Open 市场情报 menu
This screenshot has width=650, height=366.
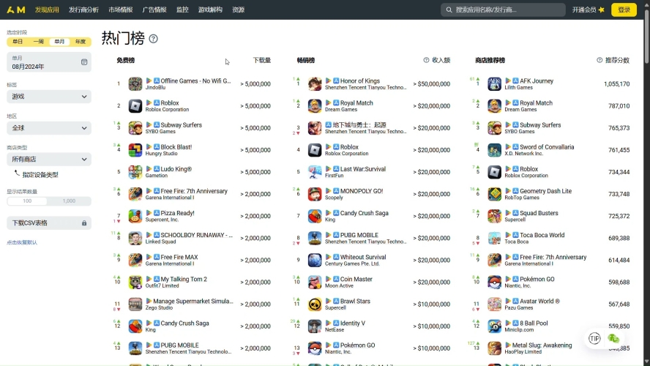pos(121,10)
